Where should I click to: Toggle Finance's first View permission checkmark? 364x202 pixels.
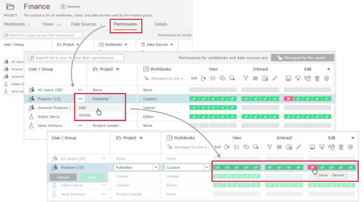point(218,168)
